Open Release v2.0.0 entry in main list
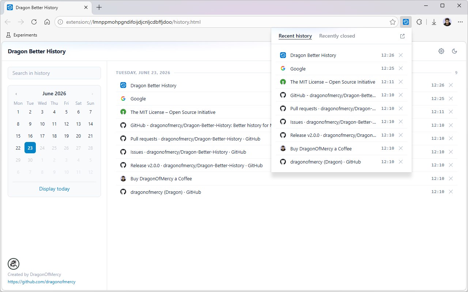Viewport: 468px width, 292px height. click(196, 165)
